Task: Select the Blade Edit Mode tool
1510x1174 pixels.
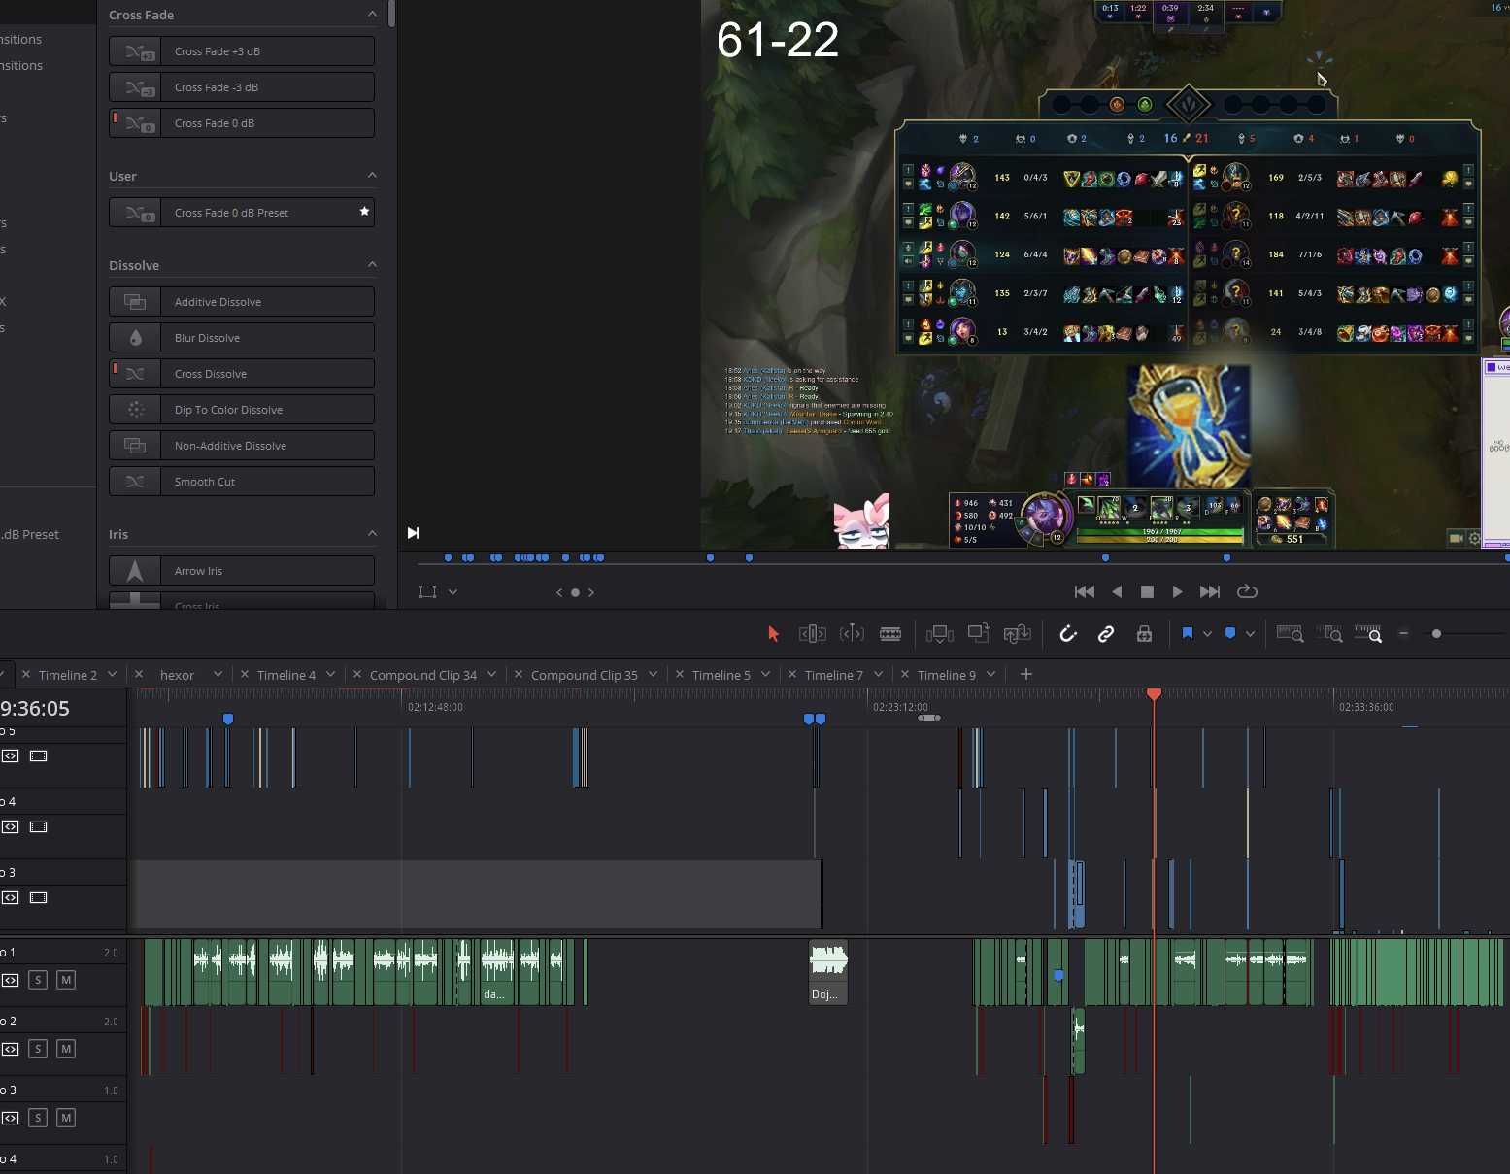Action: [890, 634]
